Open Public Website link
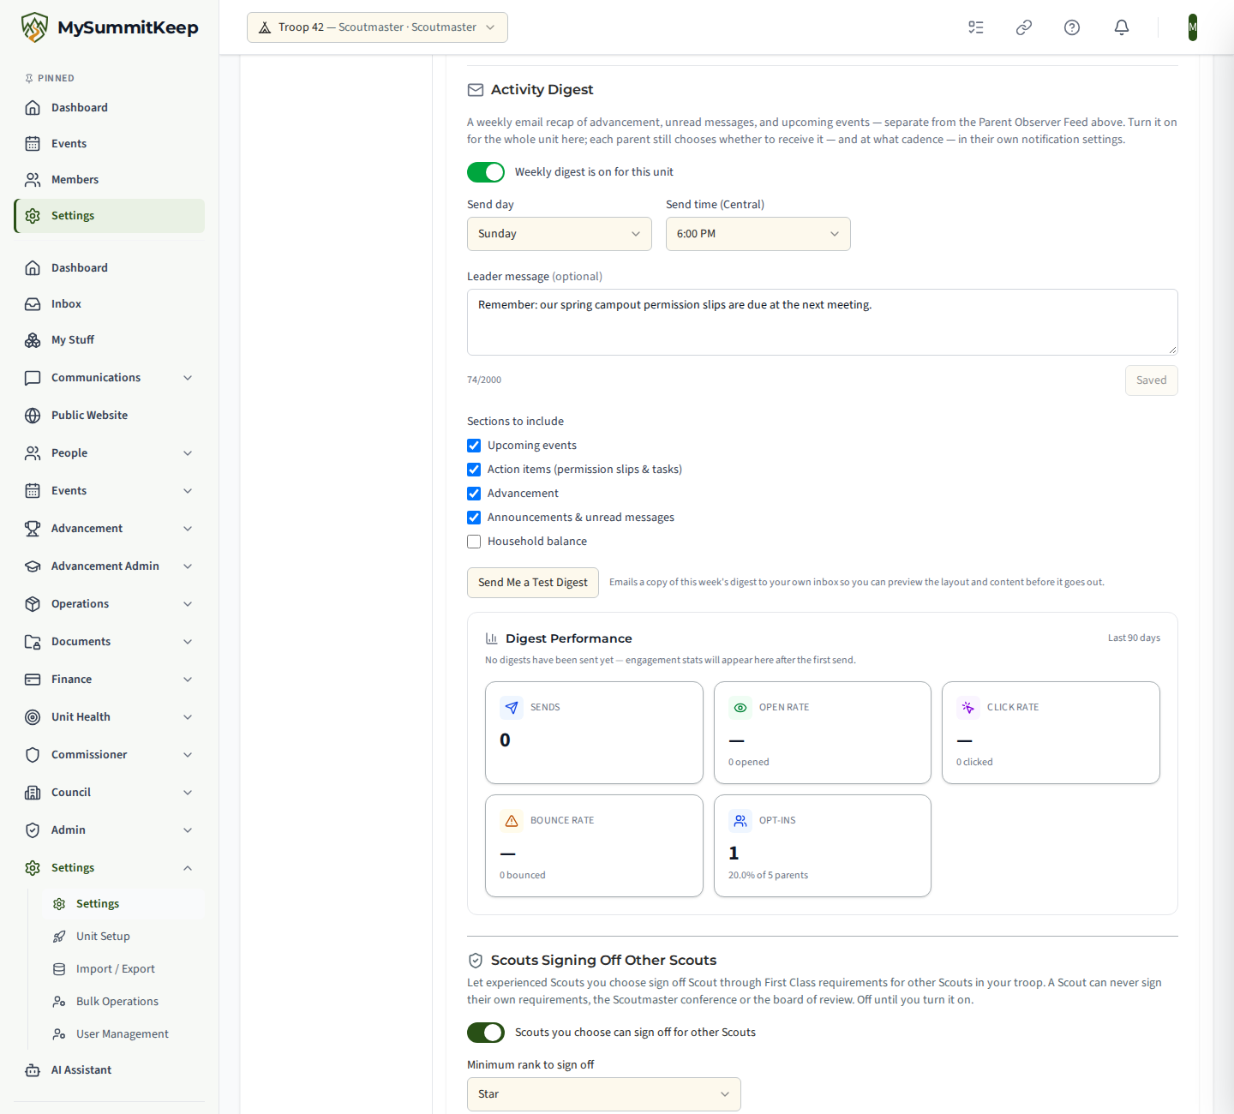Image resolution: width=1234 pixels, height=1114 pixels. [110, 416]
